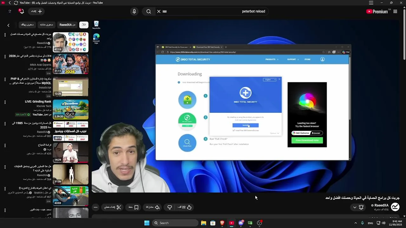Click the Create (إنشاء) button
Viewport: 406px width, 228px height.
36,11
